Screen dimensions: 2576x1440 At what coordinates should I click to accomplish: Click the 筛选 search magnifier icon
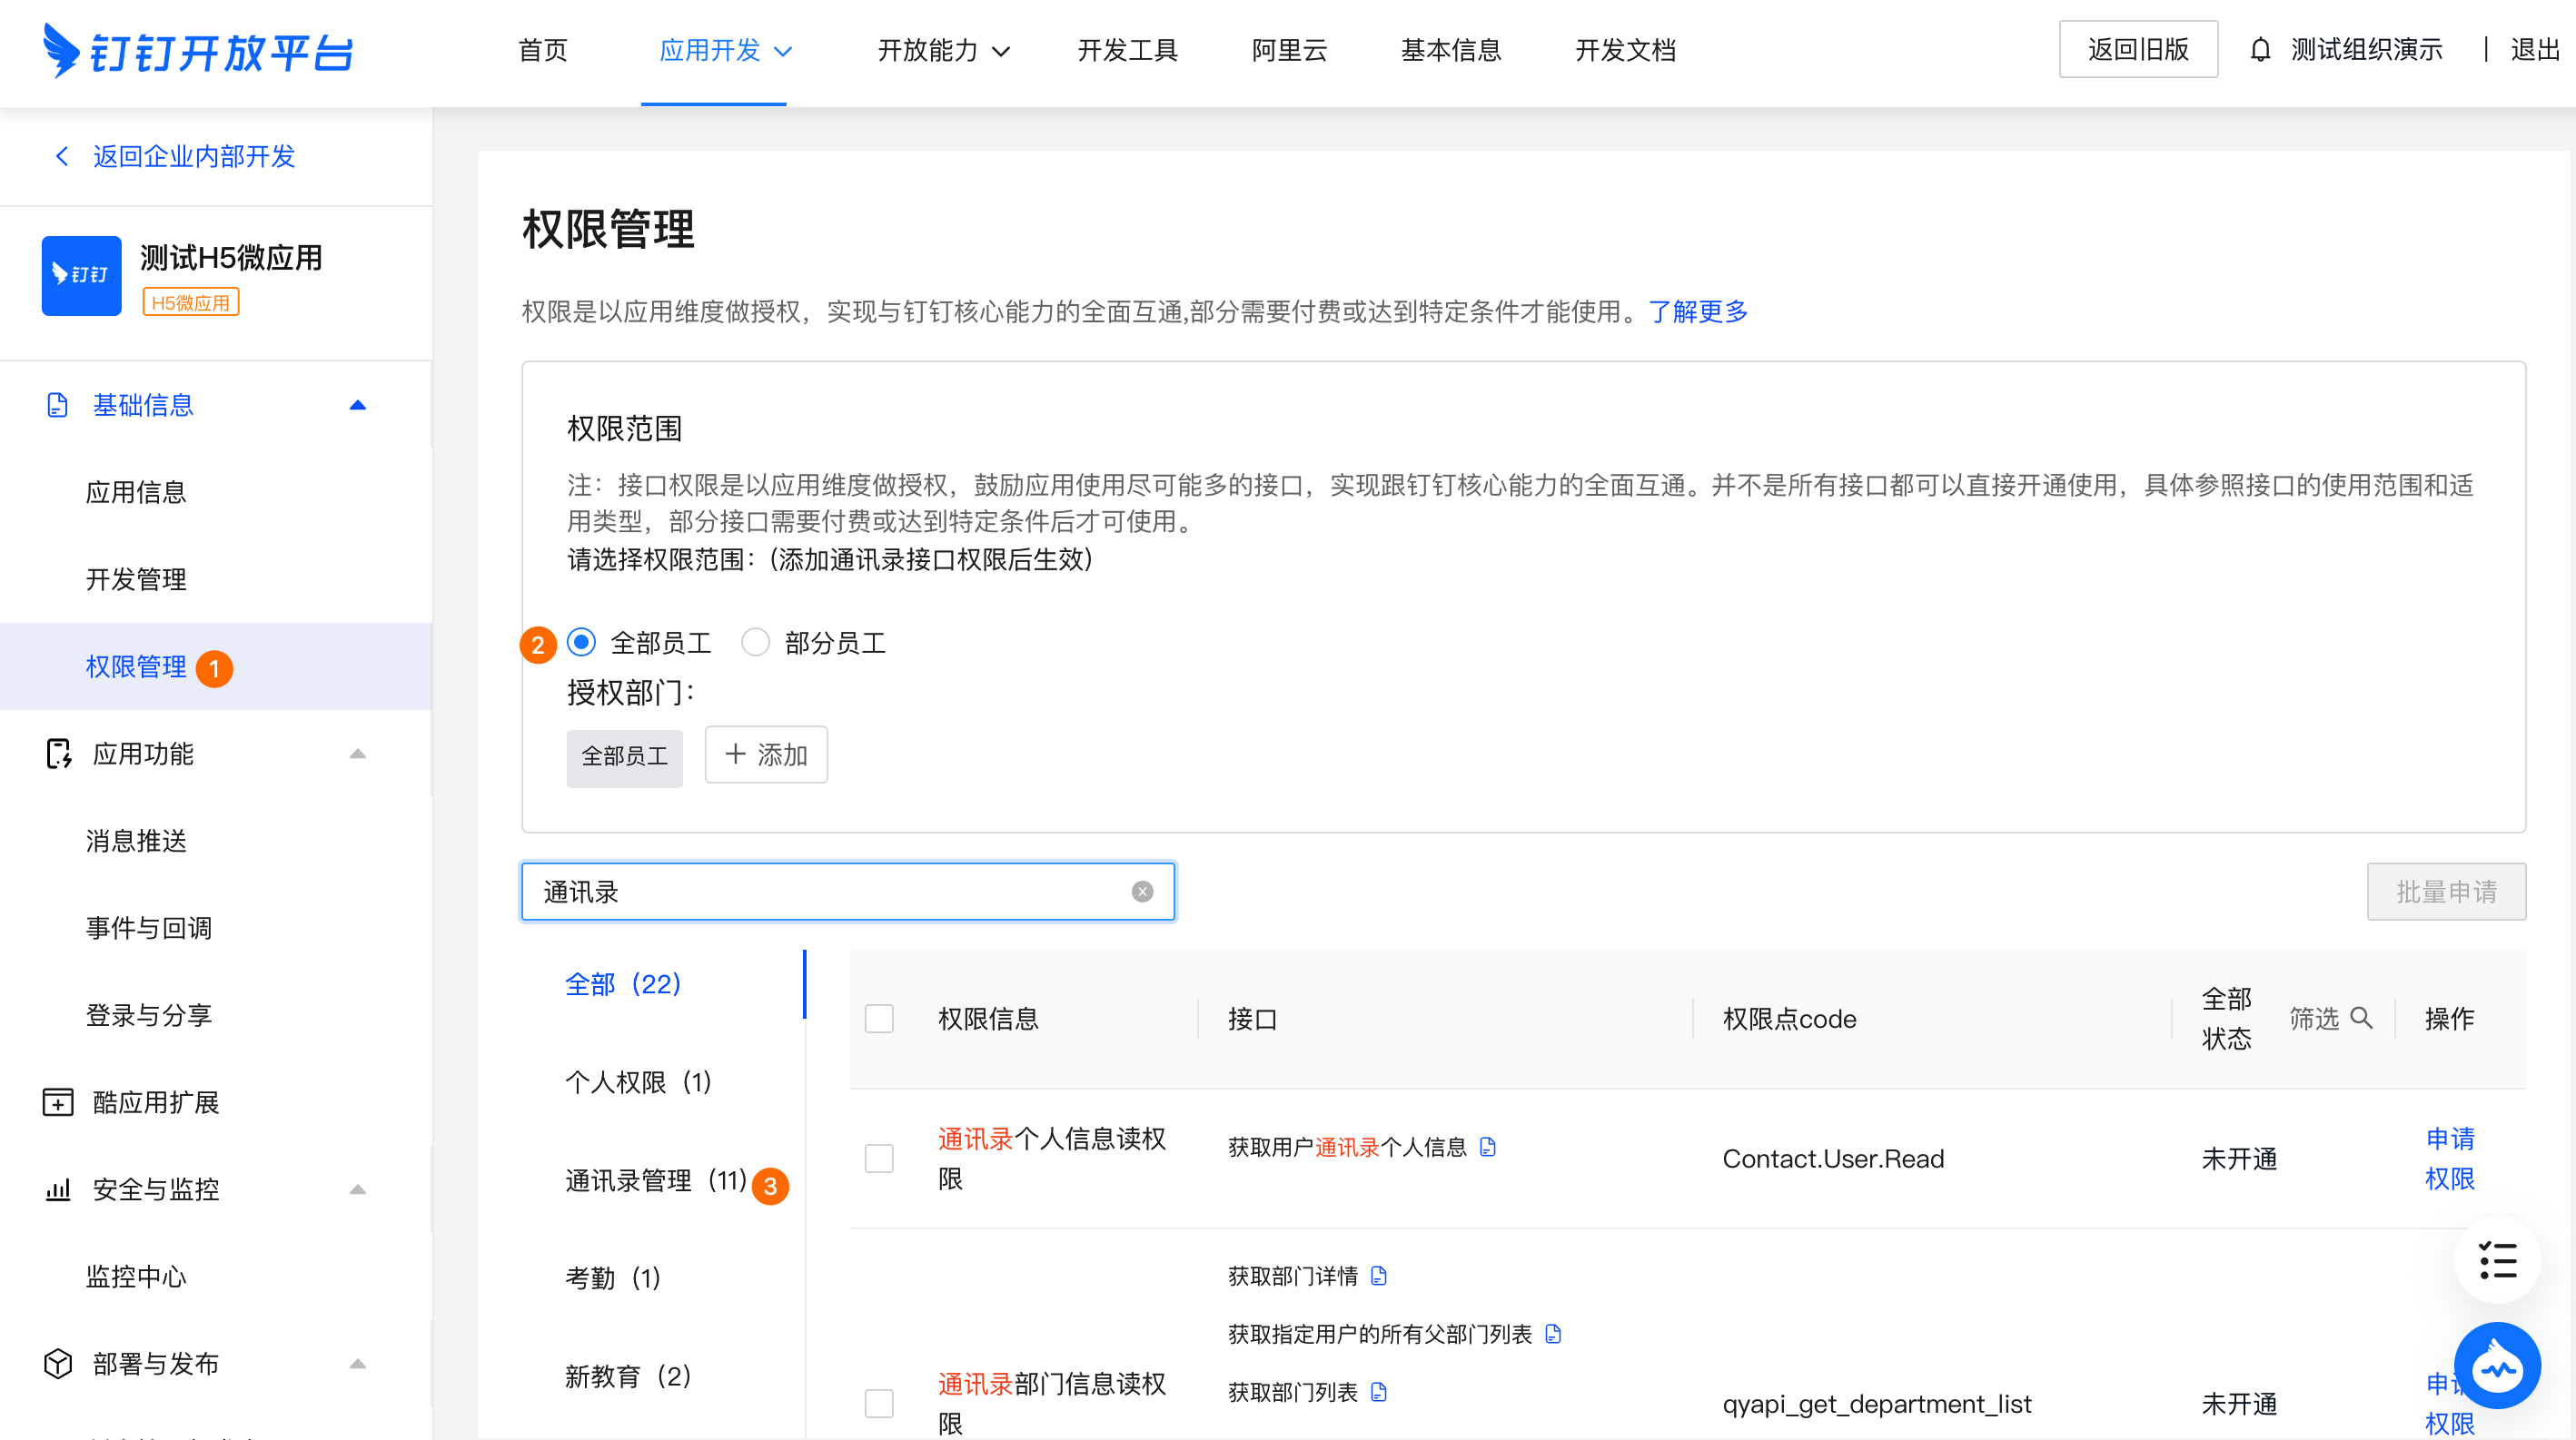(x=2361, y=1017)
